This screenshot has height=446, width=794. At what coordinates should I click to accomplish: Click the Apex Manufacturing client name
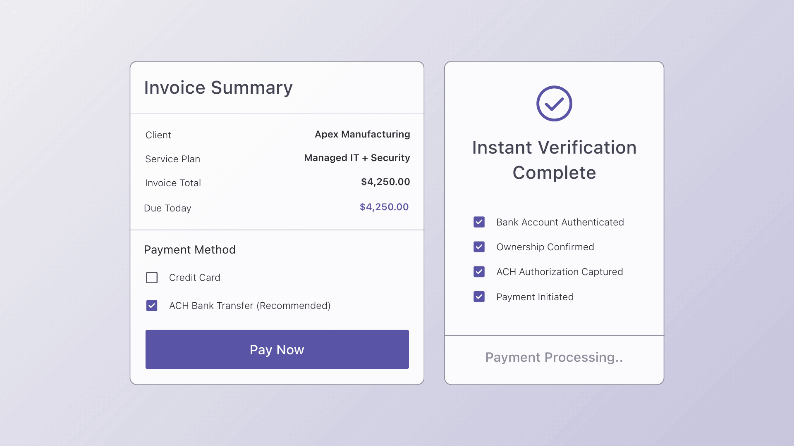(362, 134)
